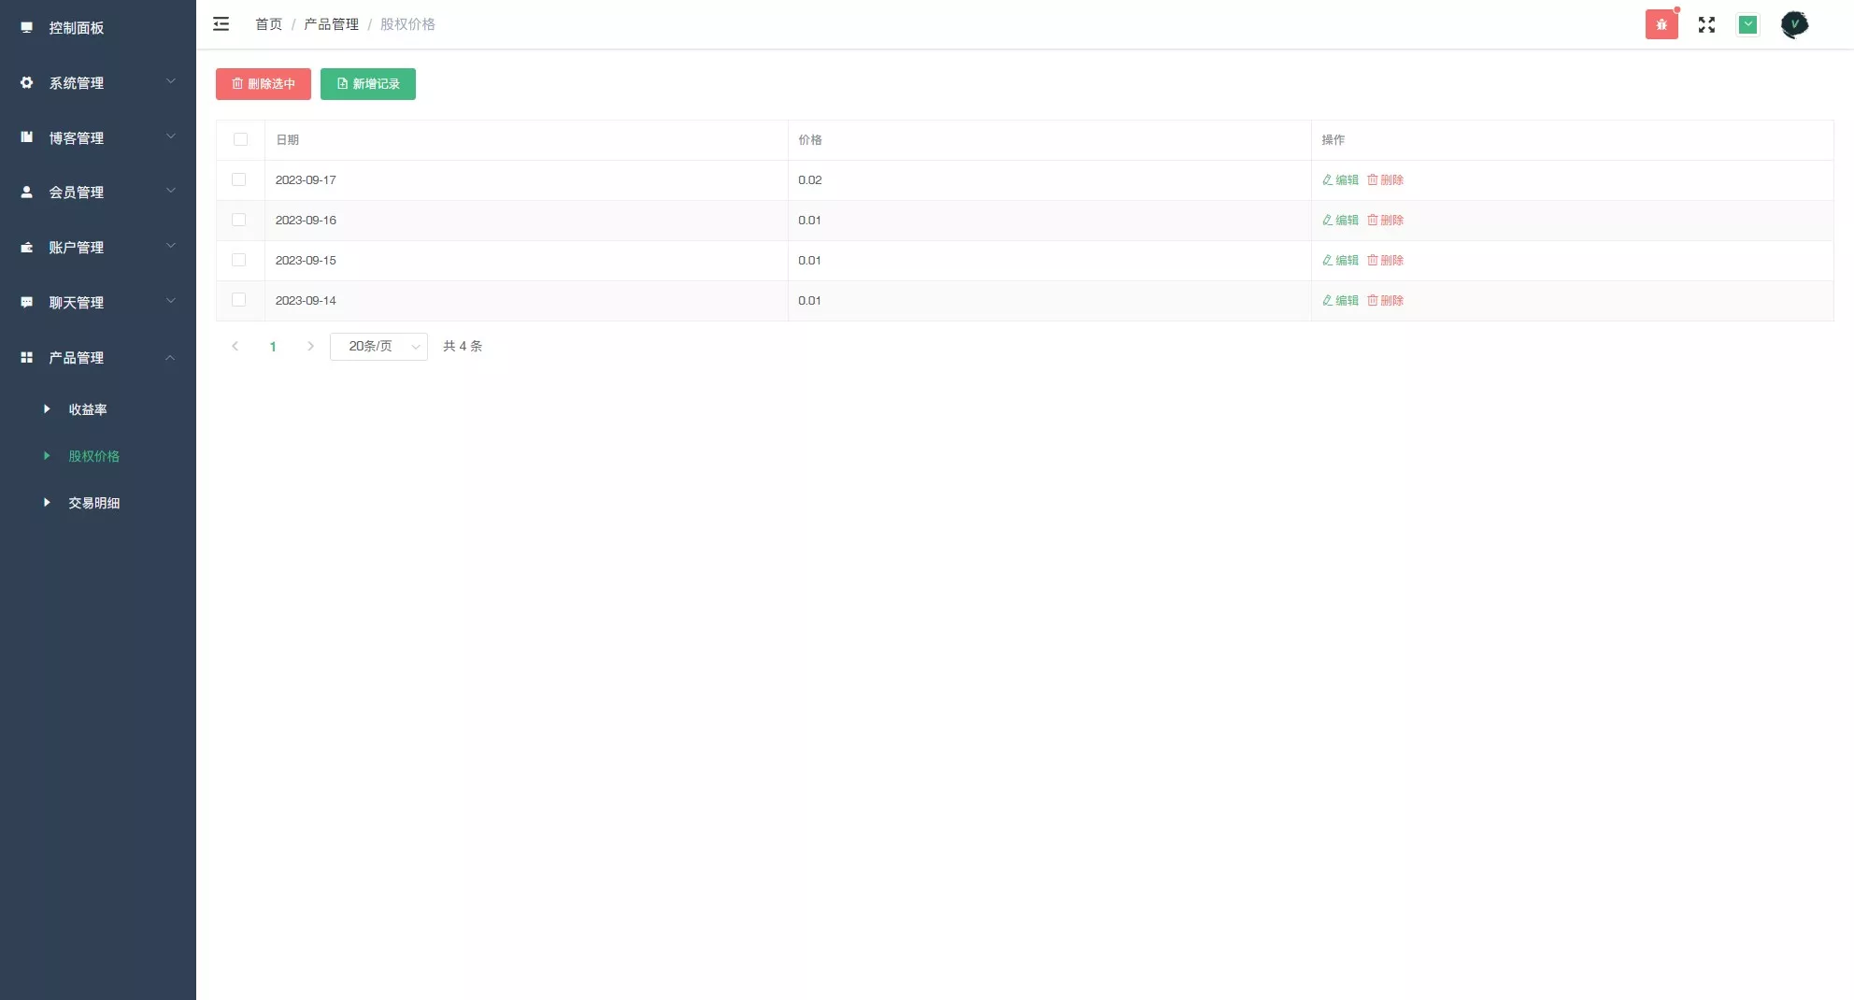1854x1000 pixels.
Task: Open the user avatar menu
Action: pyautogui.click(x=1794, y=24)
